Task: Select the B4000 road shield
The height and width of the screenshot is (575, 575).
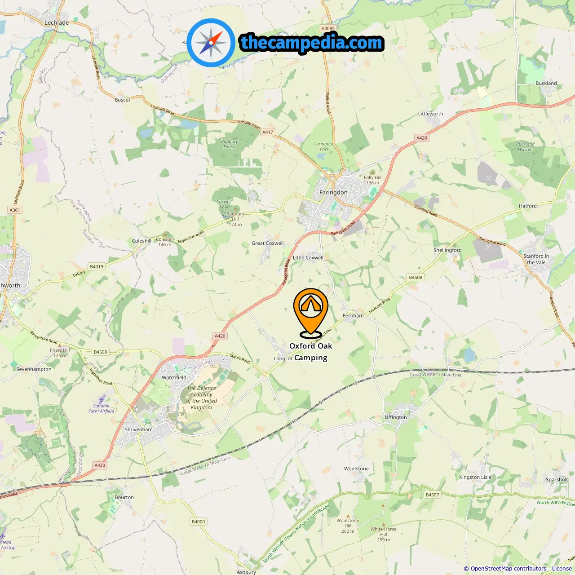Action: [198, 522]
